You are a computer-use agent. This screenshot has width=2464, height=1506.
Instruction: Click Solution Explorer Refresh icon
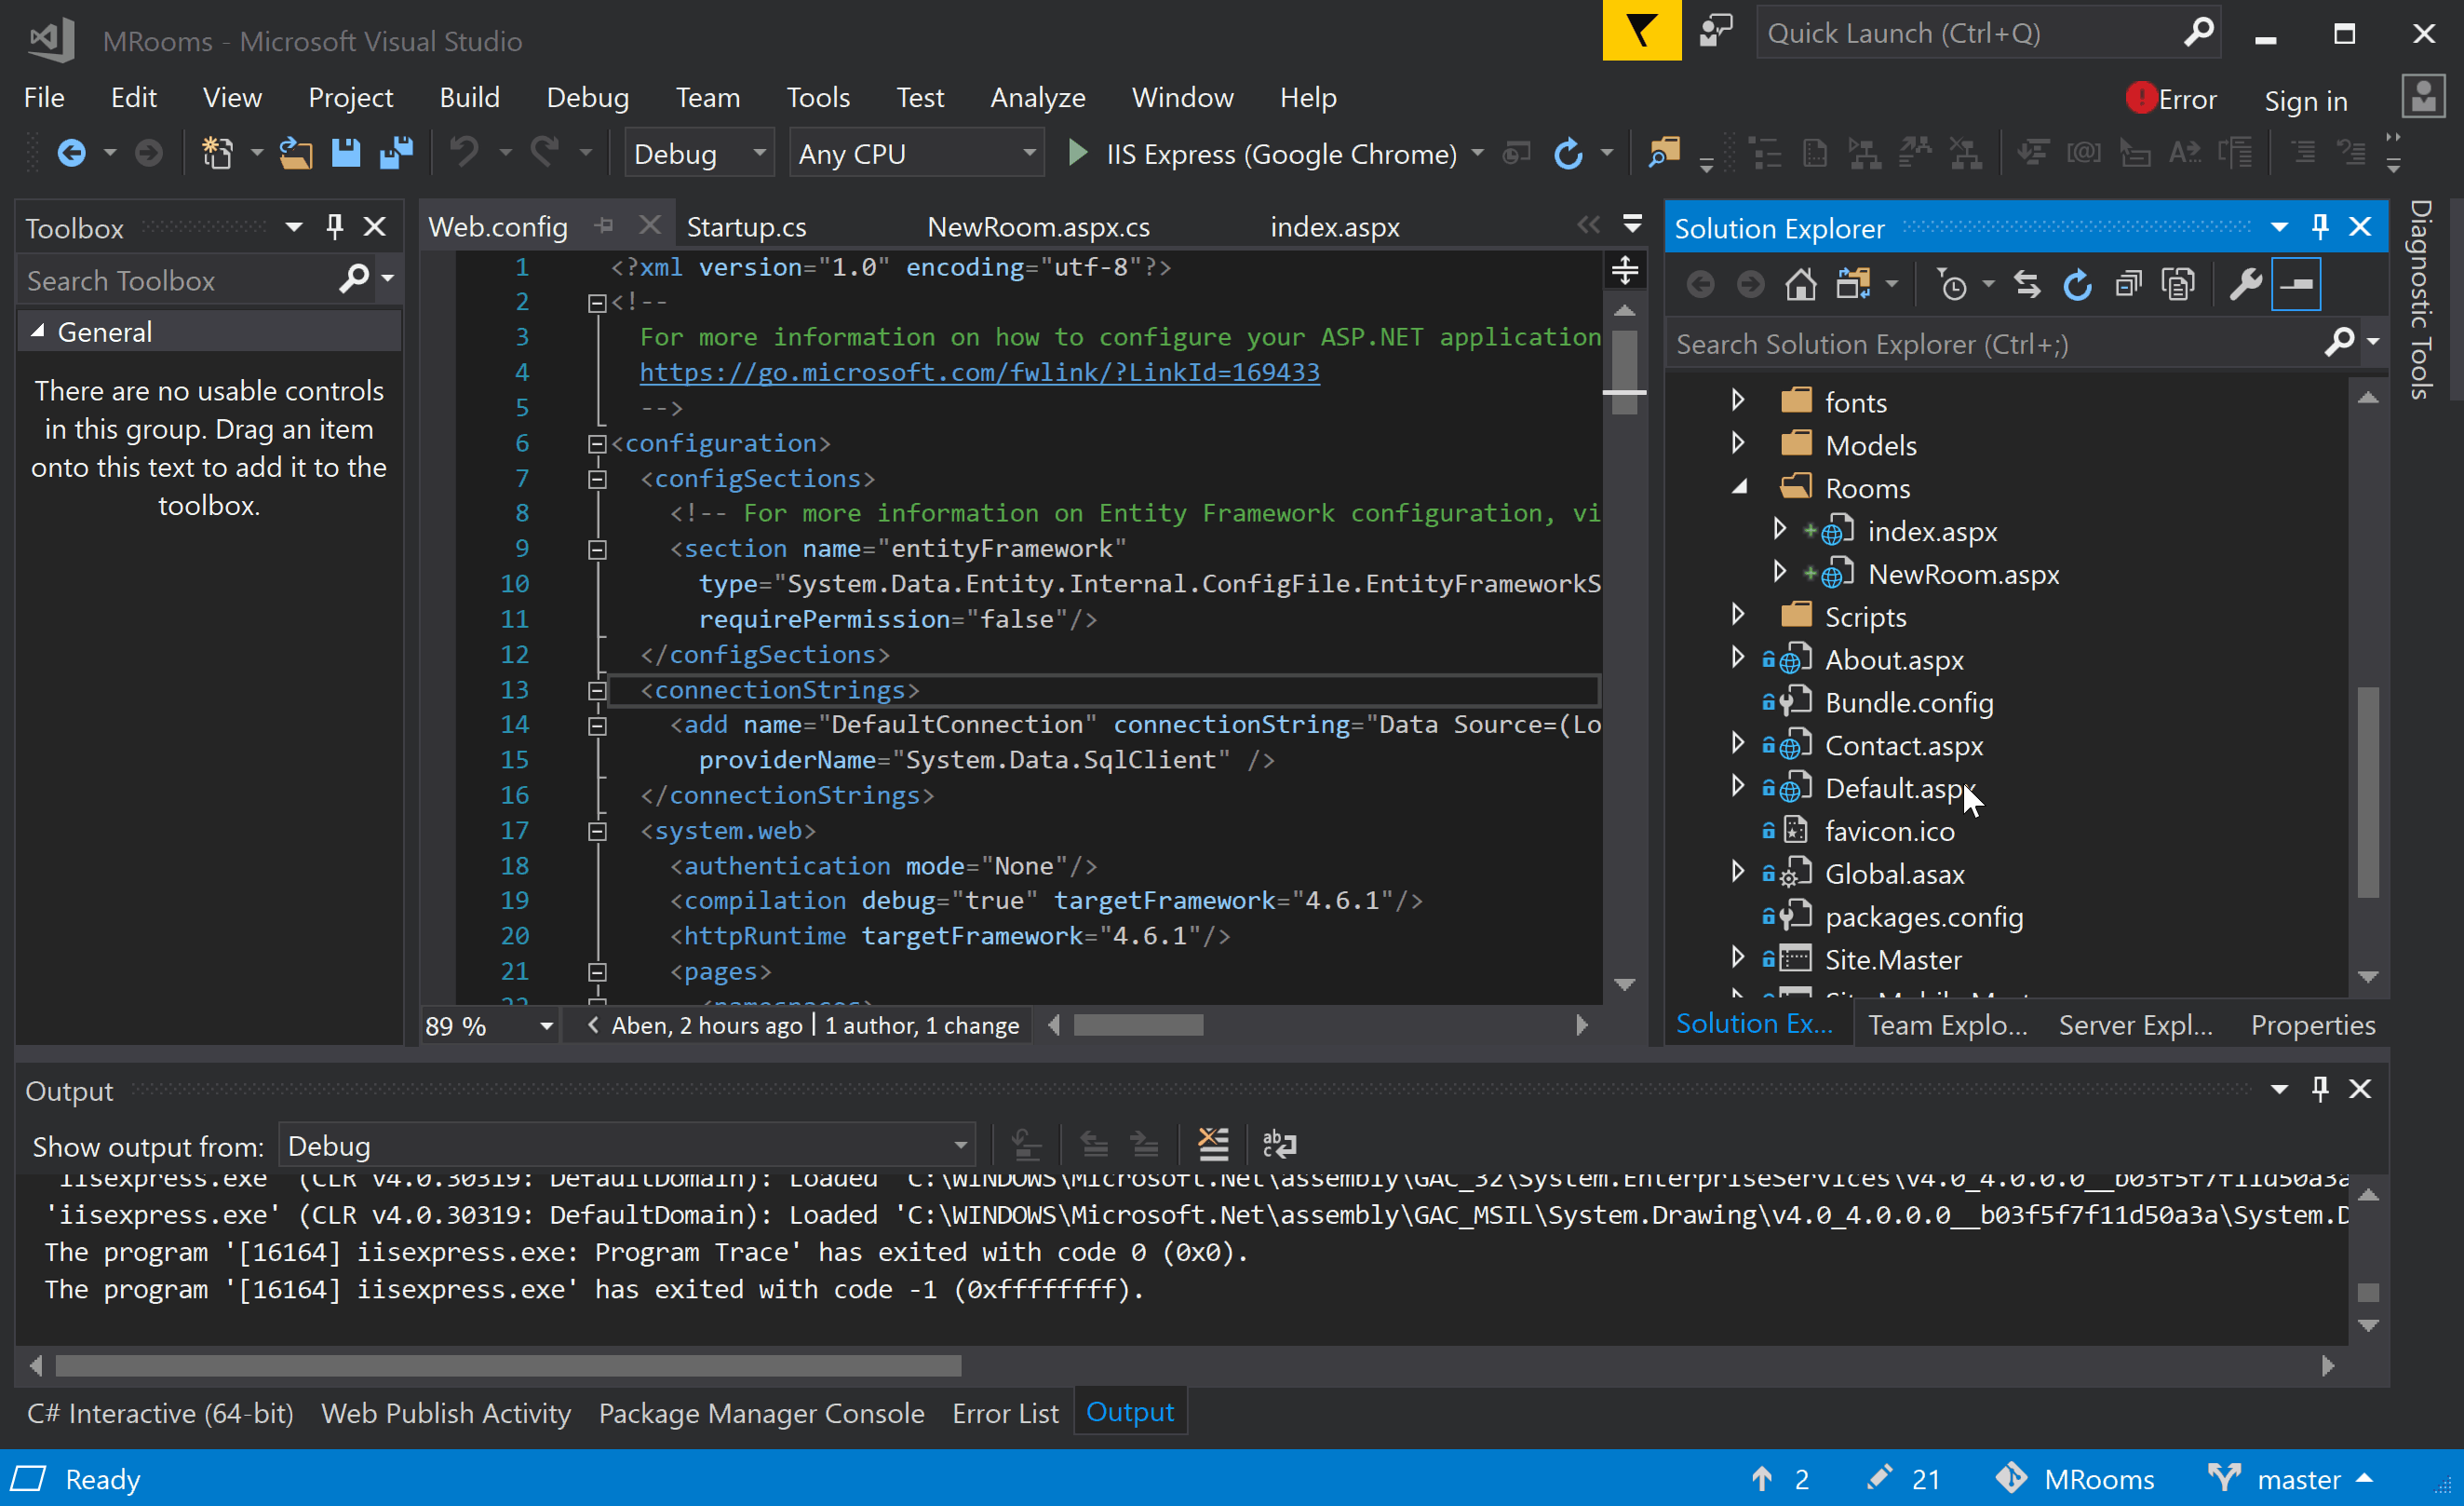tap(2078, 285)
